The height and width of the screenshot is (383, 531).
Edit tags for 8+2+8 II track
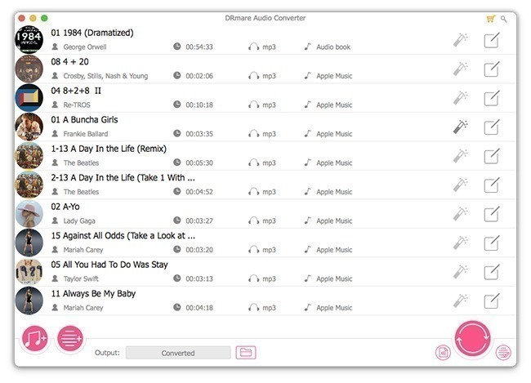(491, 98)
